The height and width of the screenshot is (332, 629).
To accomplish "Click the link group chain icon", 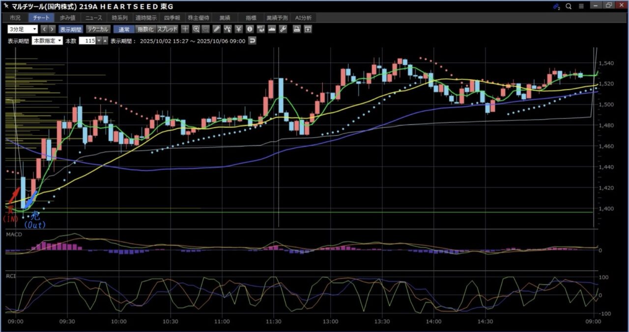I will (556, 6).
